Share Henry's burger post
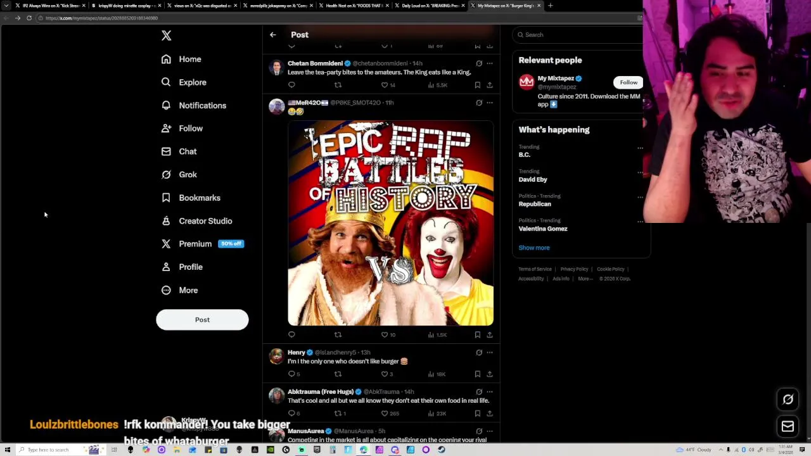Screen dimensions: 811x456 [489, 374]
